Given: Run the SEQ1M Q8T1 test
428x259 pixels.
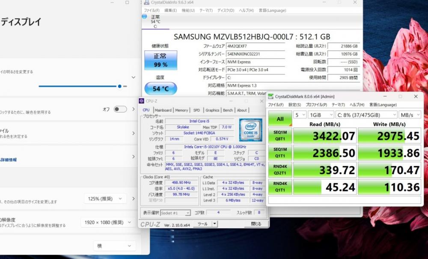Looking at the screenshot, I should [x=280, y=136].
